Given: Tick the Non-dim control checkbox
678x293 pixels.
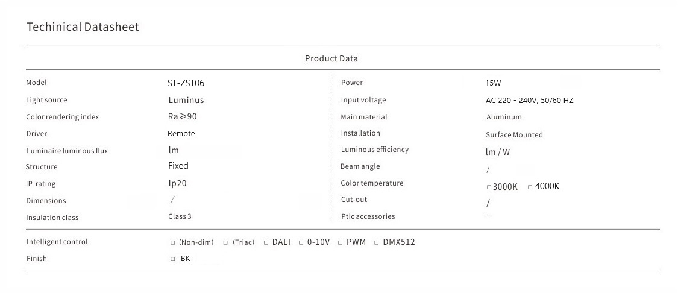Looking at the screenshot, I should [173, 243].
